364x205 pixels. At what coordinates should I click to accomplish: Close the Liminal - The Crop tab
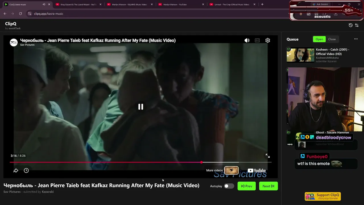pos(255,4)
